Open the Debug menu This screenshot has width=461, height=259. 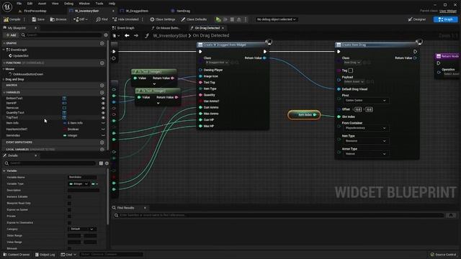pos(68,4)
